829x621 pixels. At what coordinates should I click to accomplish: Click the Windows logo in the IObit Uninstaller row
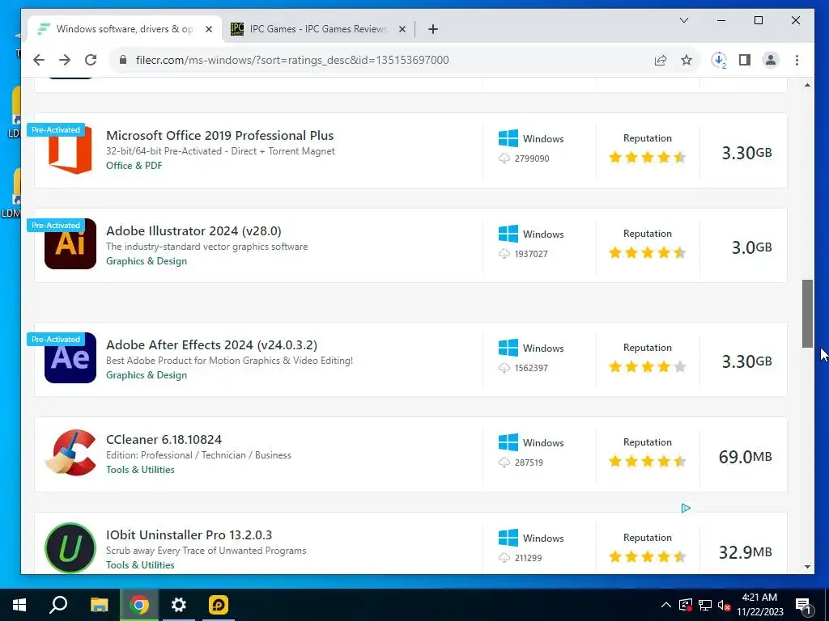(508, 538)
